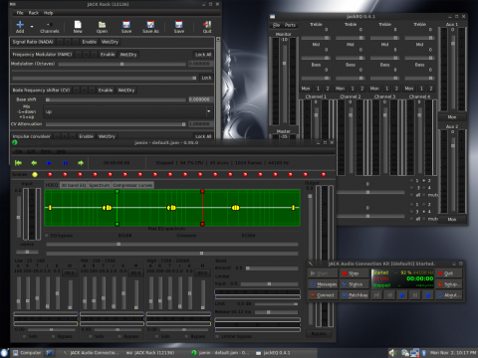Click Stop in JACK Audio Connection Kit
478x358 pixels.
(x=355, y=273)
